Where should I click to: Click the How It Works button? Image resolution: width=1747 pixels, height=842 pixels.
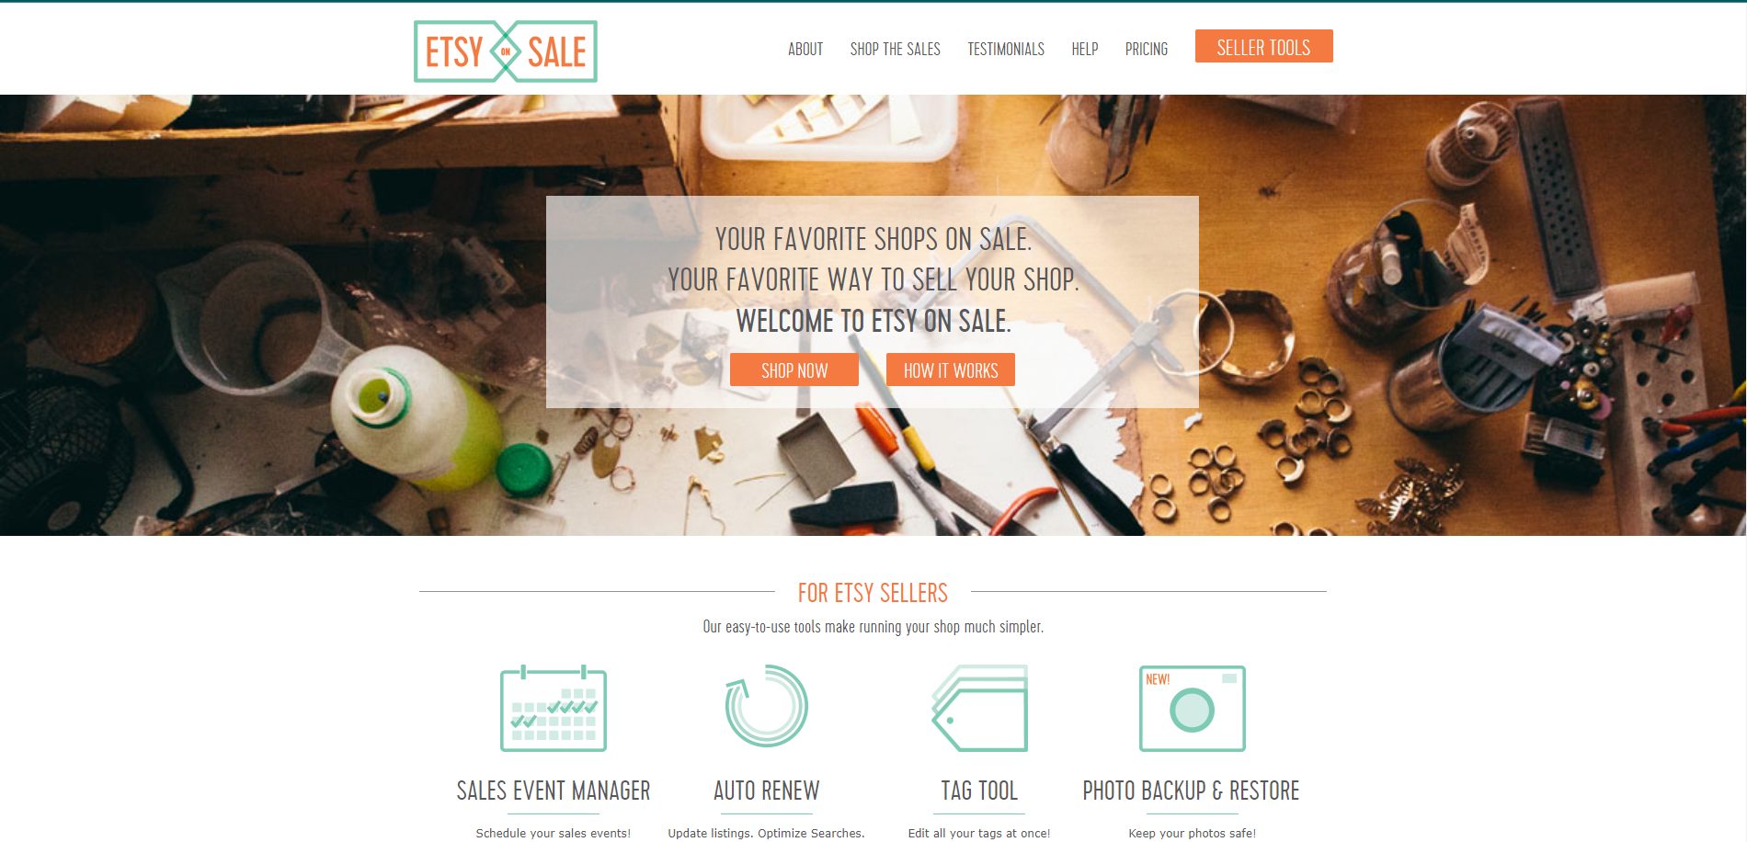951,370
